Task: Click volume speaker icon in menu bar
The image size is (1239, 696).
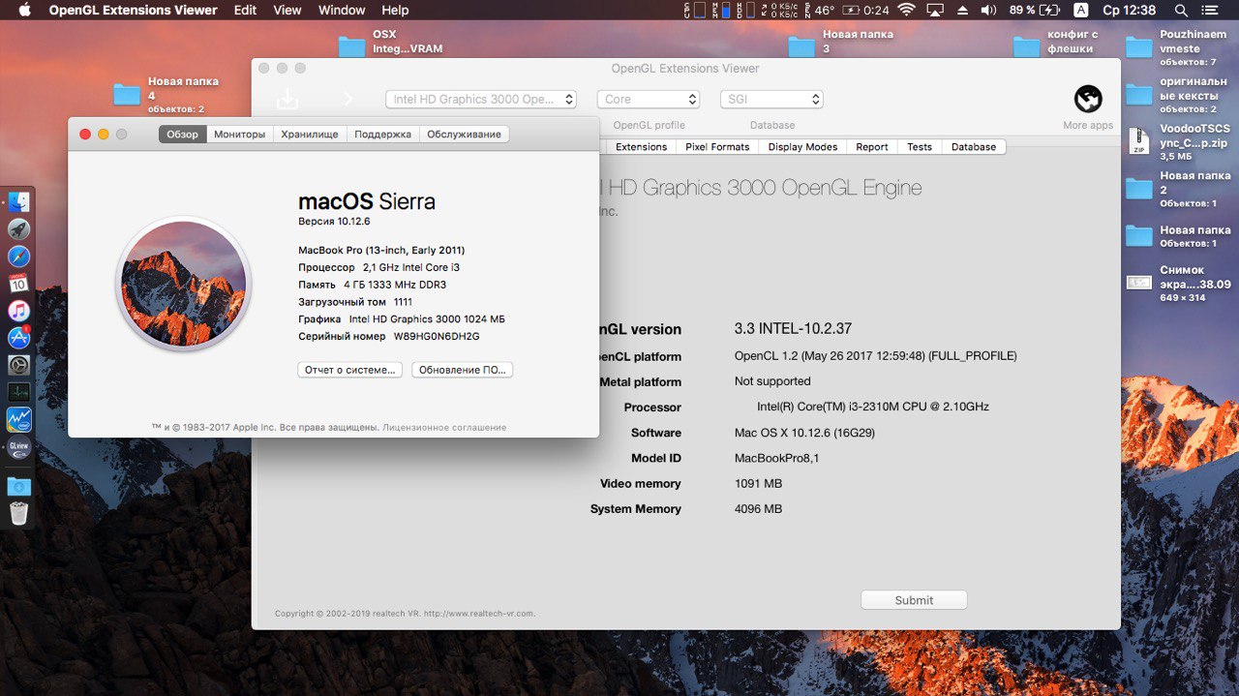Action: click(988, 10)
